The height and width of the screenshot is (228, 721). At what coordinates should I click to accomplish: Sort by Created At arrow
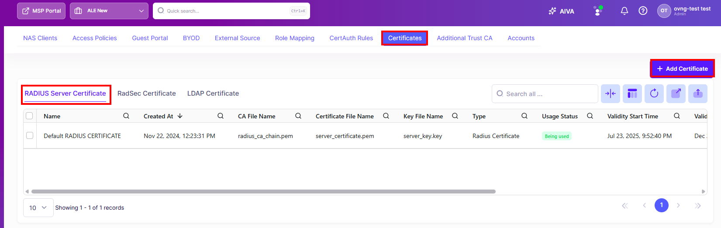[x=180, y=116]
